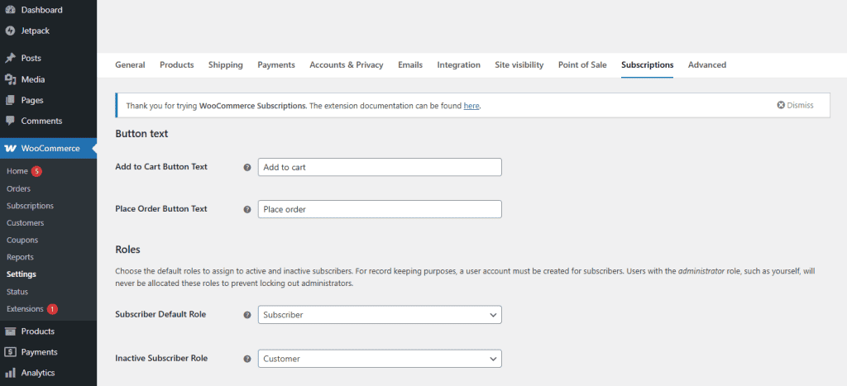Click the 'Place Order Button Text' label

click(x=161, y=209)
